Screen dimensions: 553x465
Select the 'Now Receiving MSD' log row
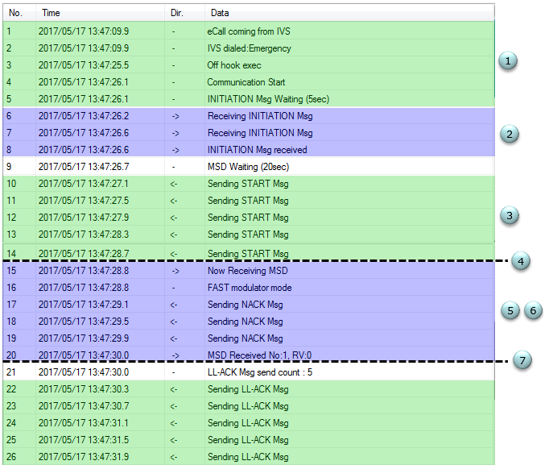tap(249, 271)
